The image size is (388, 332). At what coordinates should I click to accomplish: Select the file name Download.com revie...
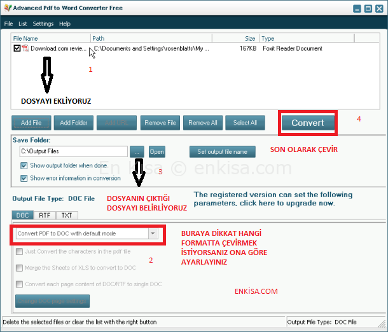tap(59, 48)
